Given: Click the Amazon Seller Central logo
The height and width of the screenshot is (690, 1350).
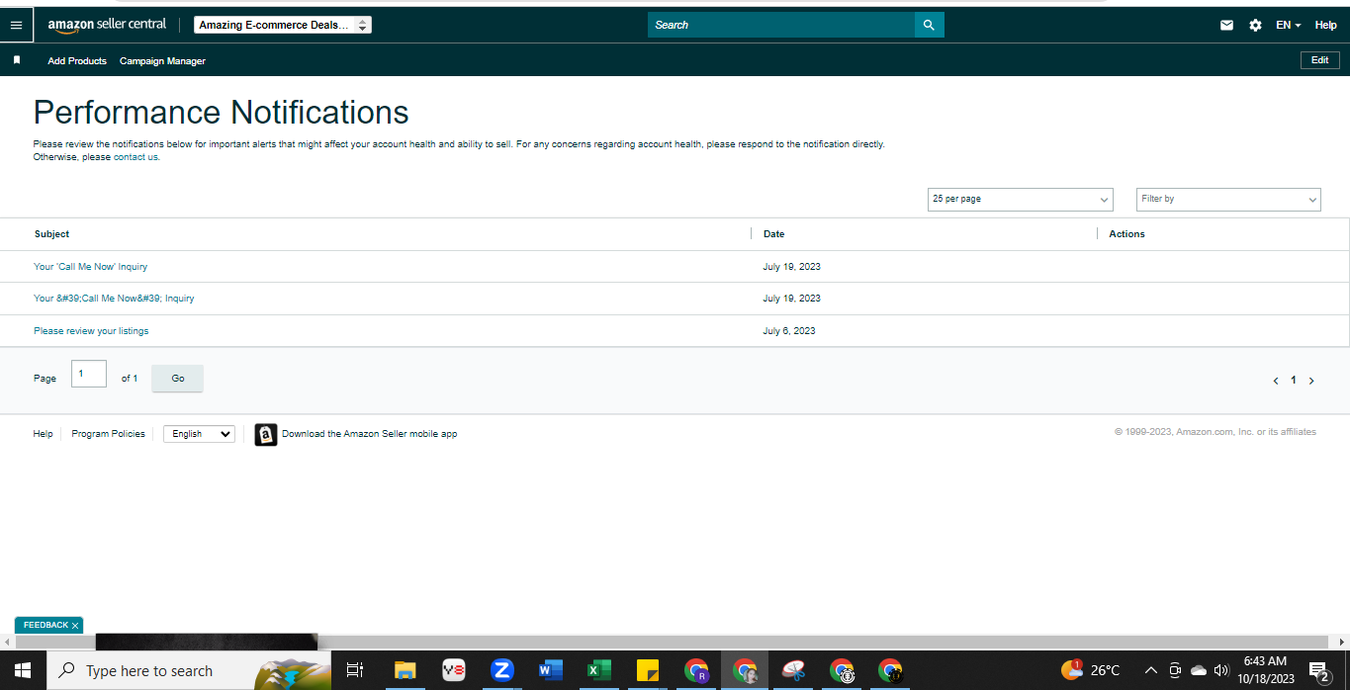Looking at the screenshot, I should (x=107, y=25).
